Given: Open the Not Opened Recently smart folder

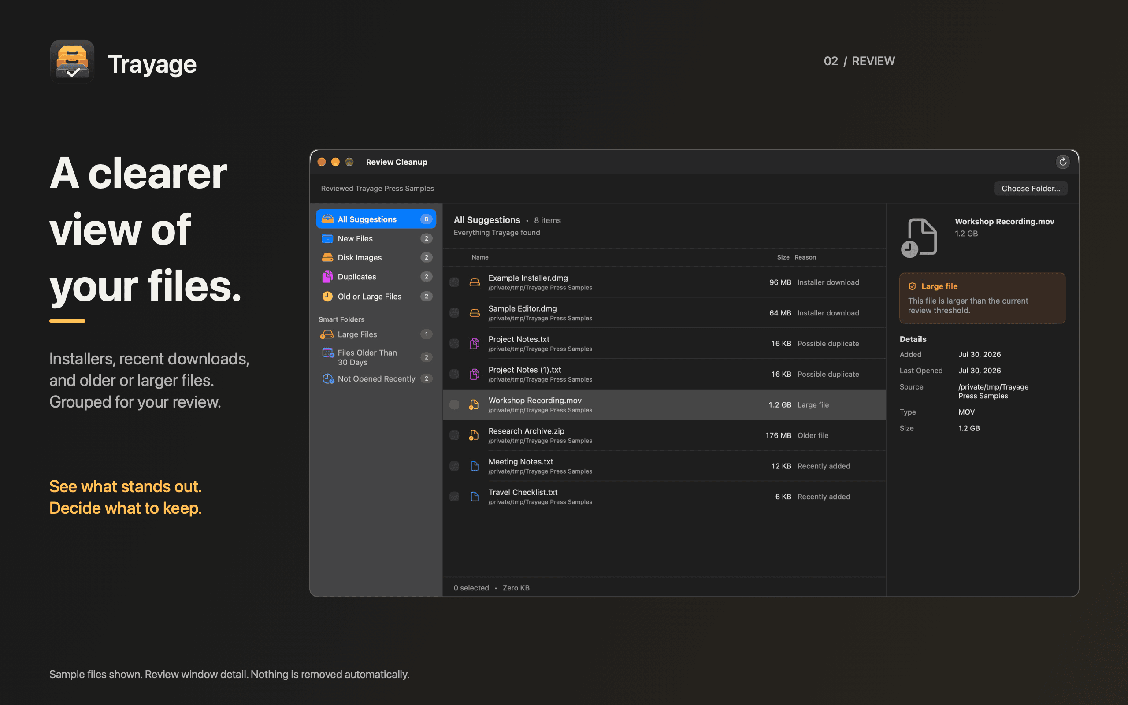Looking at the screenshot, I should tap(376, 378).
